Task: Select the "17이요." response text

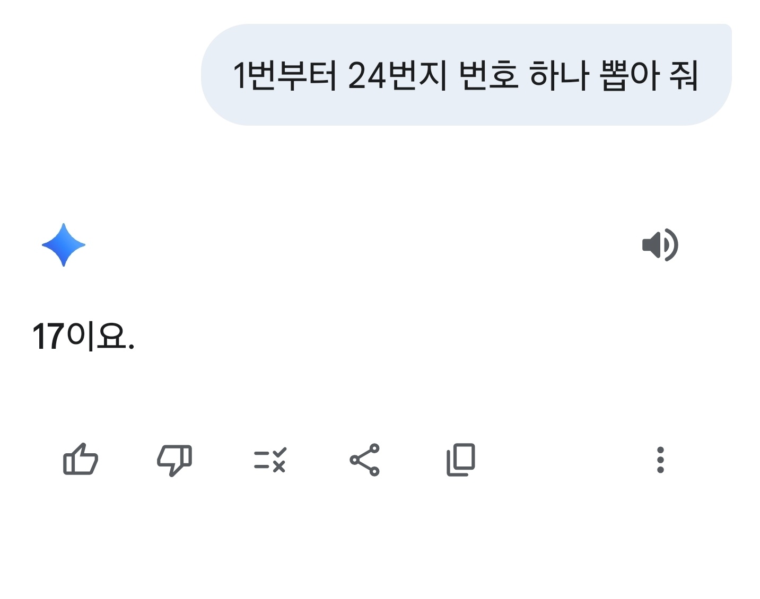Action: click(x=83, y=337)
